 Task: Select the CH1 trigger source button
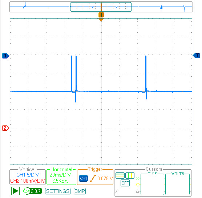83,178
